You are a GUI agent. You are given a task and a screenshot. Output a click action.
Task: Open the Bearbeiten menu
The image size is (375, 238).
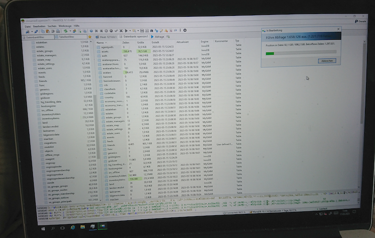pos(39,26)
